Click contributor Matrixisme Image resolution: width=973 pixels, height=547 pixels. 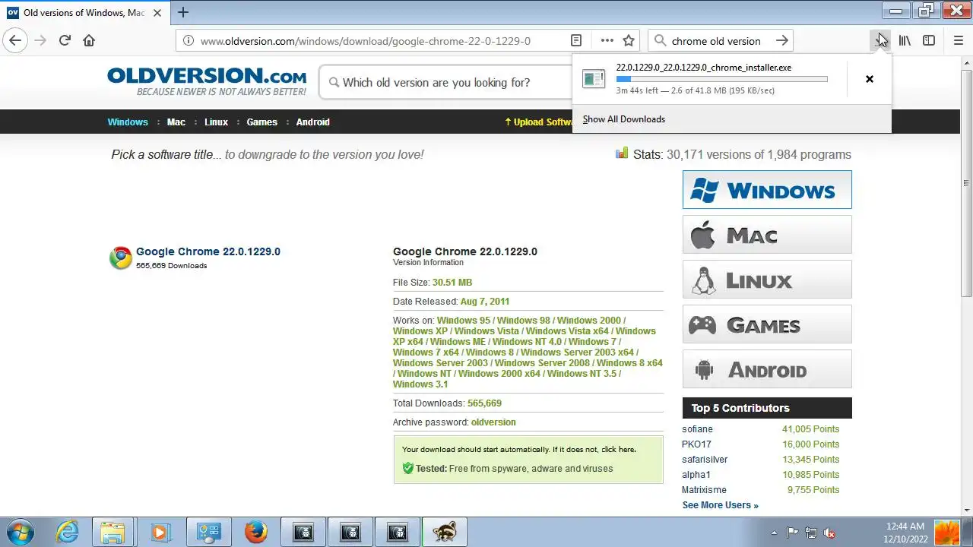pyautogui.click(x=704, y=490)
